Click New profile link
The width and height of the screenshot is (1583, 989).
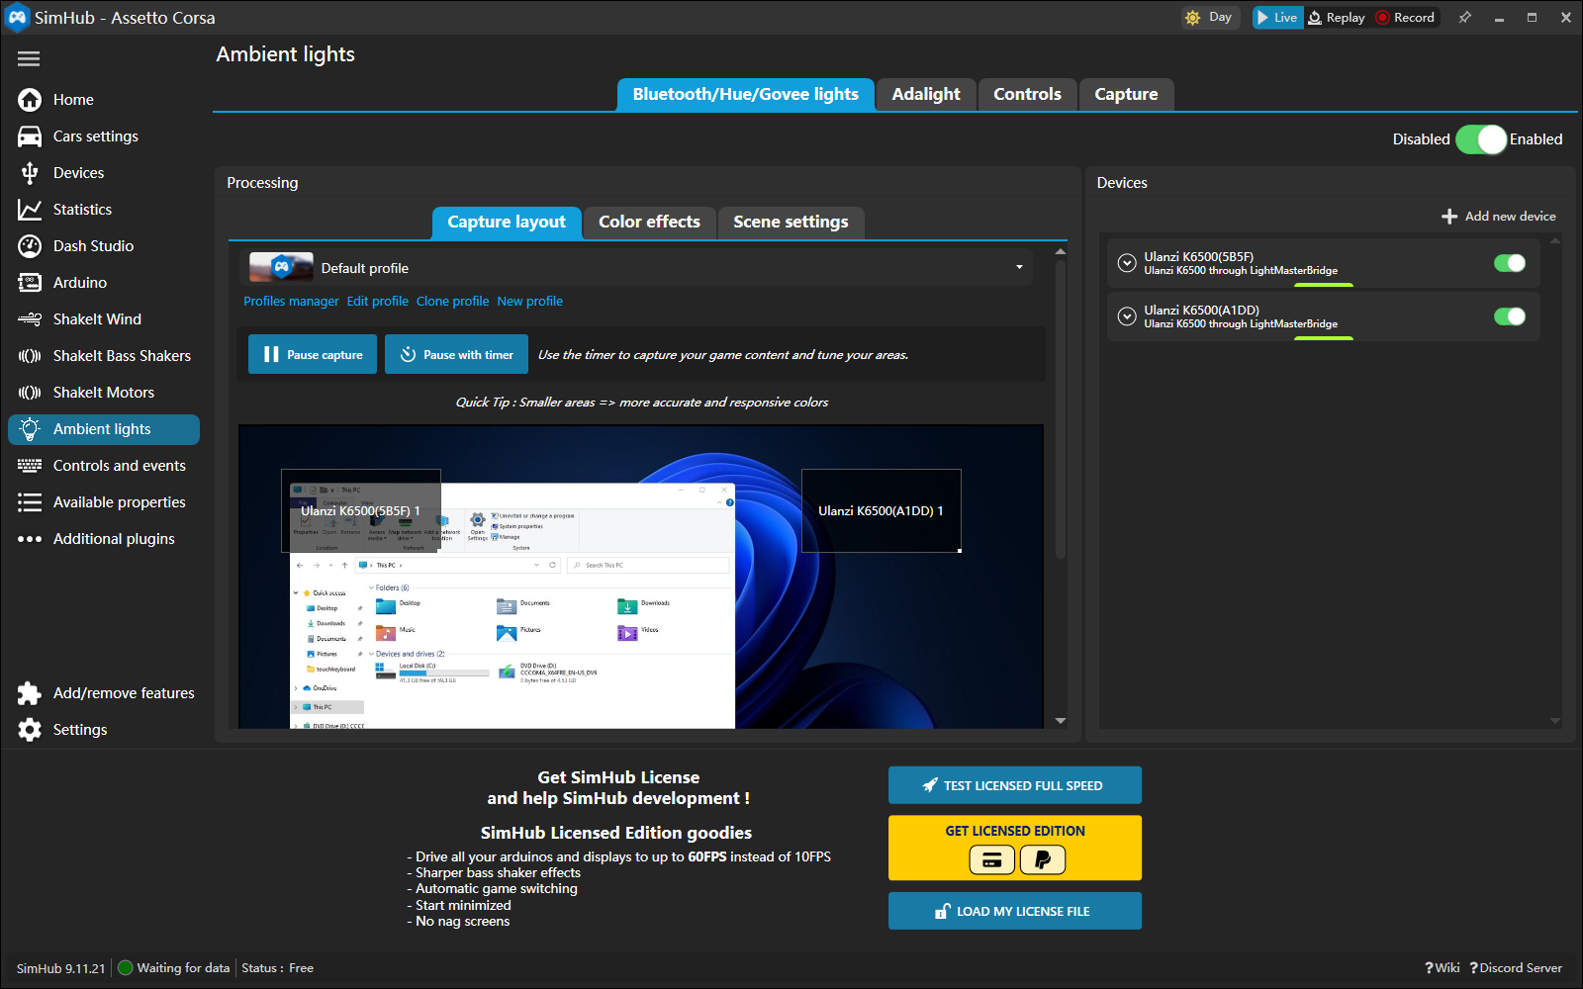pos(530,302)
